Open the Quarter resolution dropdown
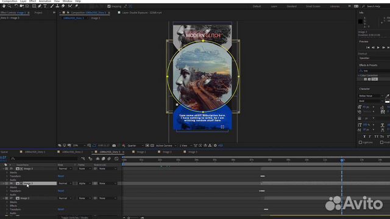This screenshot has width=390, height=219. coord(135,145)
